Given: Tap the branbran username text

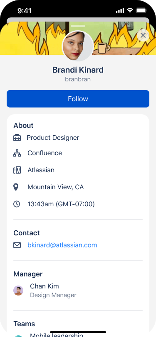Looking at the screenshot, I should click(78, 79).
